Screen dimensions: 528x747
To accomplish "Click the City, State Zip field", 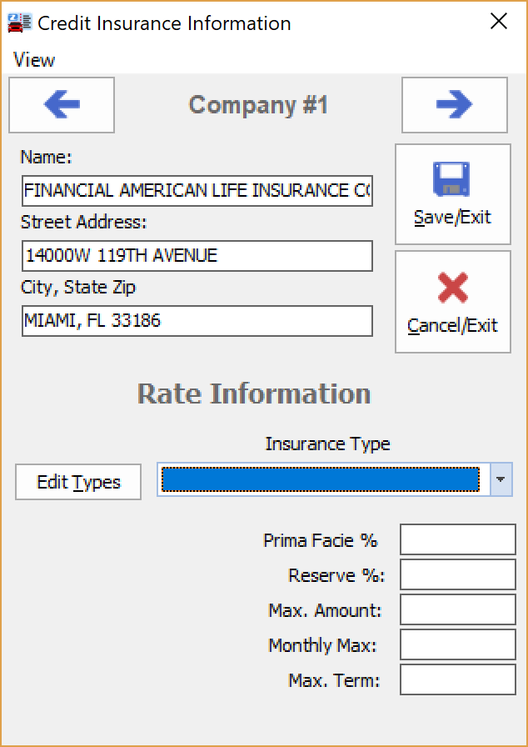I will pyautogui.click(x=197, y=321).
